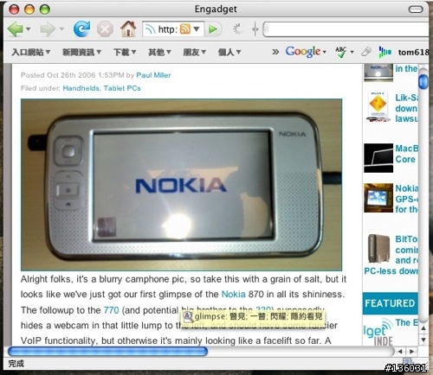Open the Lik-Sang headline link
The image size is (433, 375).
click(406, 108)
